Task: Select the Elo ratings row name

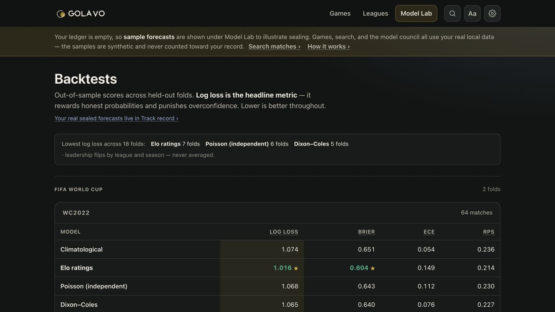Action: click(x=77, y=268)
